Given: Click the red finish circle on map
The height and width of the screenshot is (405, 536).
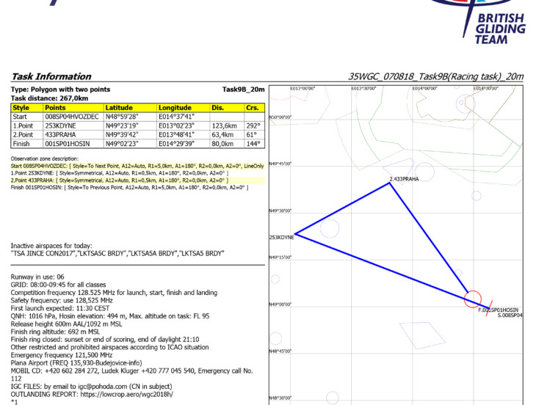Looking at the screenshot, I should (473, 299).
